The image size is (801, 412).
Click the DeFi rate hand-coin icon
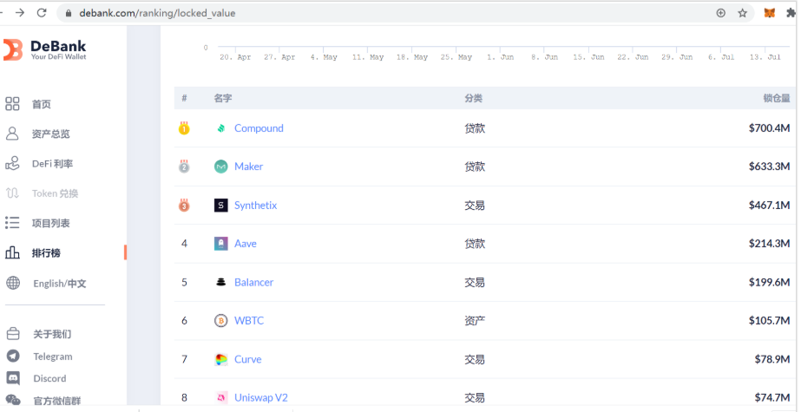coord(12,163)
